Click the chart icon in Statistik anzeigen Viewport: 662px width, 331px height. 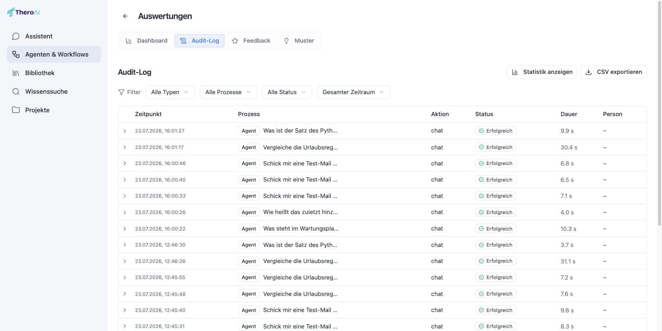(515, 72)
